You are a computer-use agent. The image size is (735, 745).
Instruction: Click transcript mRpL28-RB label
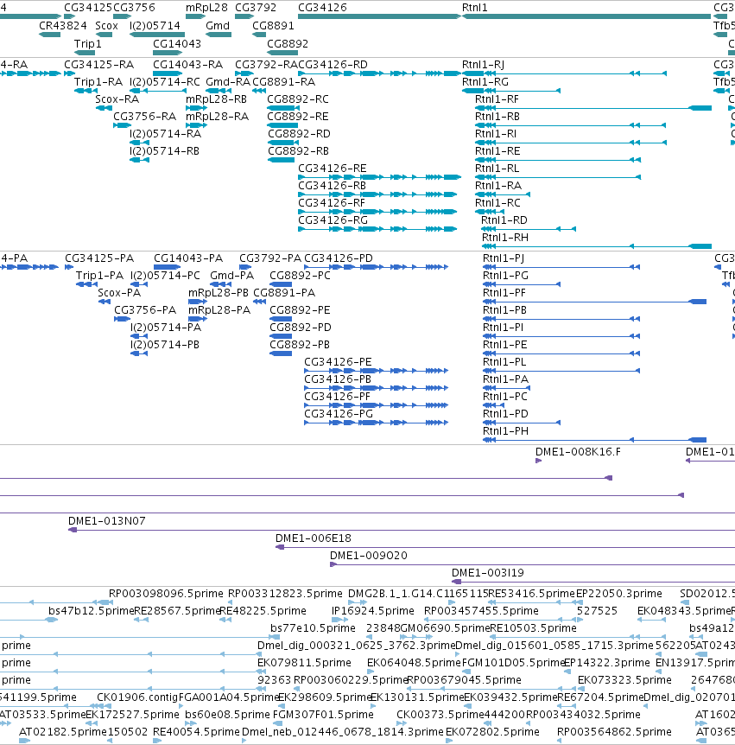tap(216, 99)
